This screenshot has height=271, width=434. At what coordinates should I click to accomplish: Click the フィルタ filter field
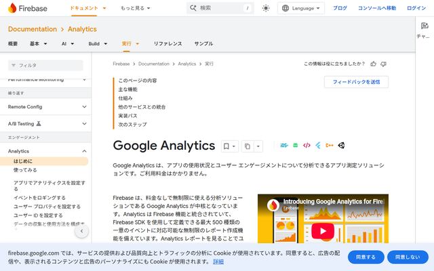pyautogui.click(x=45, y=65)
